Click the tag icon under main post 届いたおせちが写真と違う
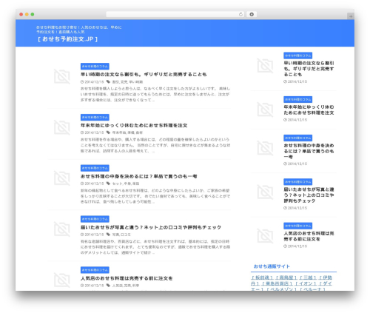Viewport: 370px width, 313px height. [108, 235]
